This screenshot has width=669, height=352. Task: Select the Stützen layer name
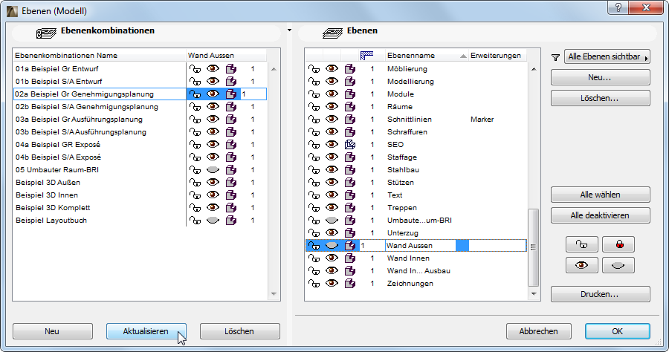[x=401, y=183]
